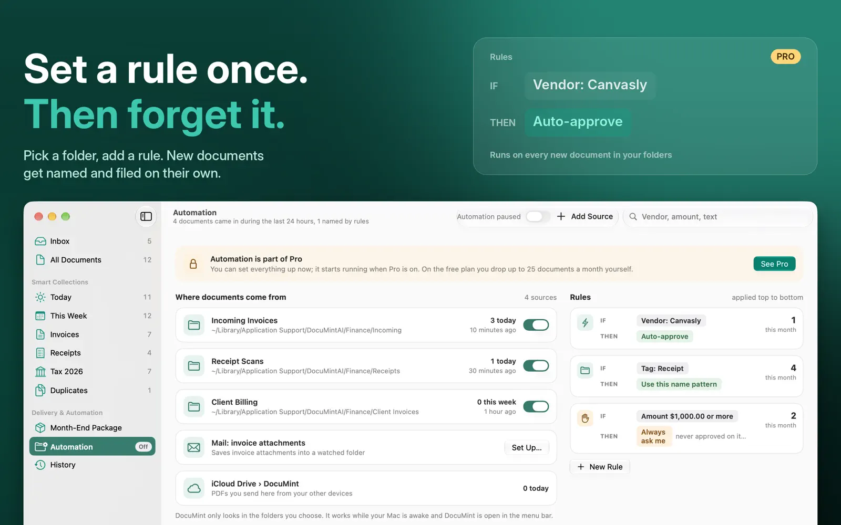Click the lightning bolt rule icon
The image size is (841, 525).
[585, 323]
